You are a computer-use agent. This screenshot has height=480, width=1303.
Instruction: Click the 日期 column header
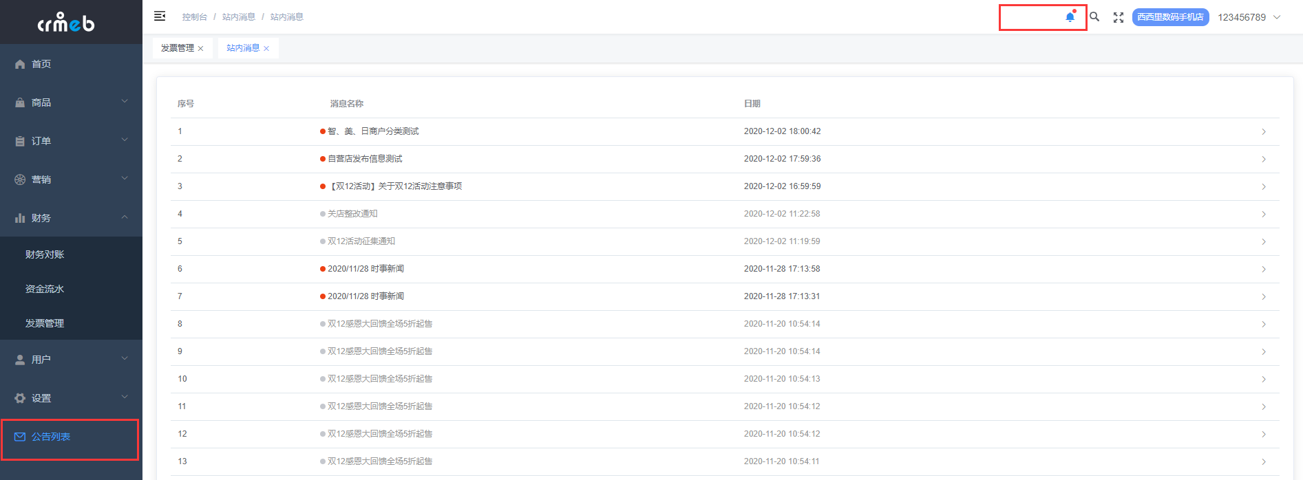click(x=752, y=104)
